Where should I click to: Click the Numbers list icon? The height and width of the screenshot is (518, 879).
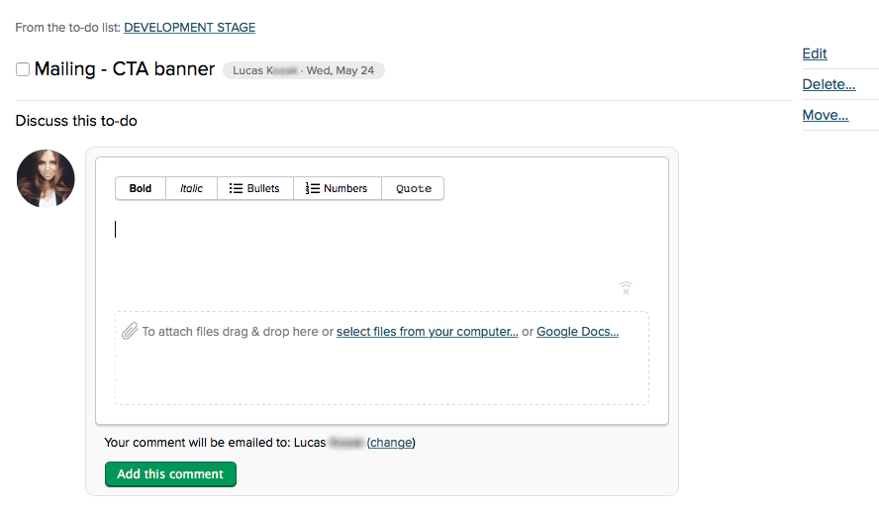[313, 188]
